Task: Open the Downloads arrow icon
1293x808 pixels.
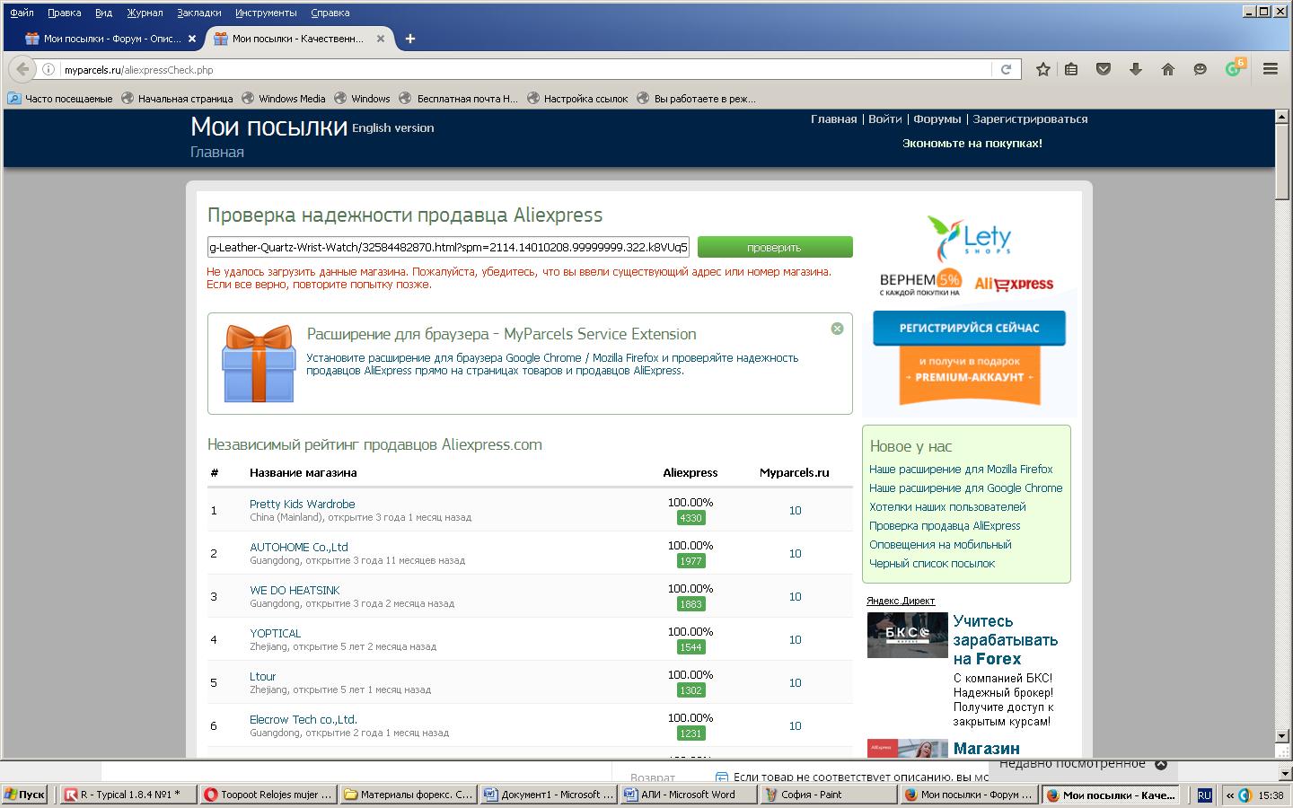Action: click(x=1136, y=69)
